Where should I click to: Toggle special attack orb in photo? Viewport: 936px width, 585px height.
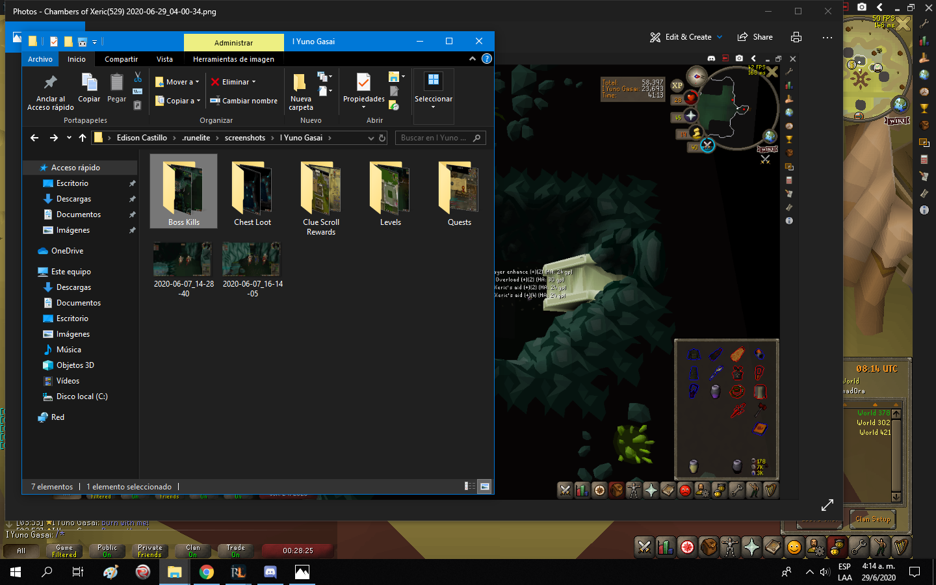707,146
